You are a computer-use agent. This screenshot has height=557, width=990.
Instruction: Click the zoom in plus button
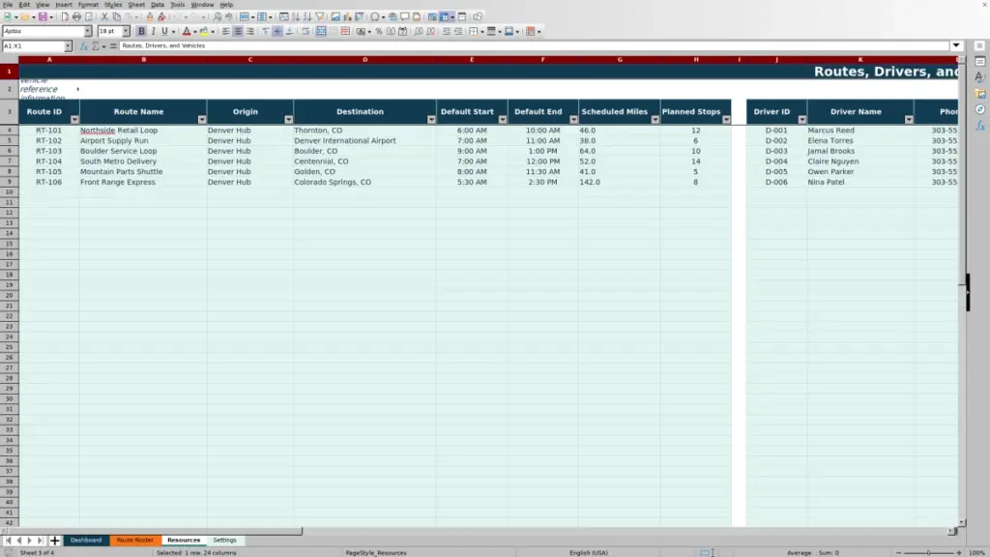(x=959, y=553)
